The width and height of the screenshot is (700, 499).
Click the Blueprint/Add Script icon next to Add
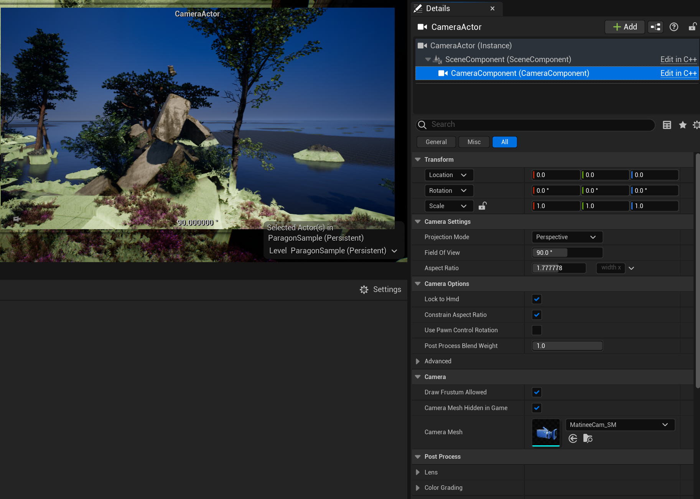point(656,27)
